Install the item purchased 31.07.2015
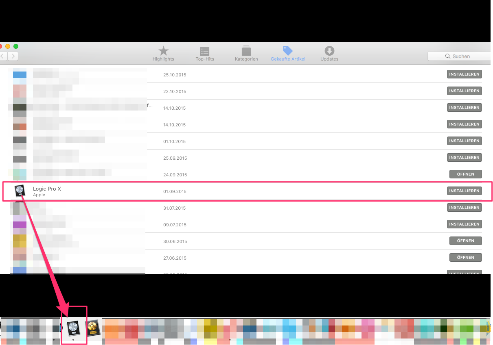This screenshot has width=493, height=345. (x=464, y=208)
